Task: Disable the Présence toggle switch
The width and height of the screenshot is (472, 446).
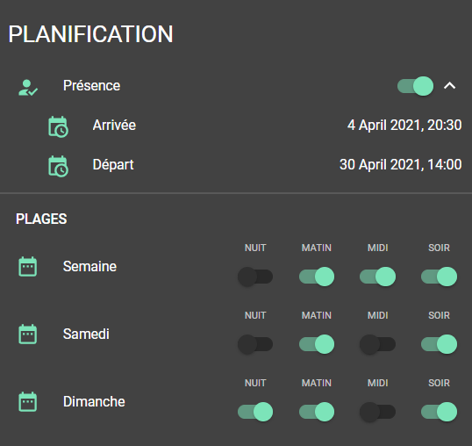Action: pyautogui.click(x=415, y=86)
